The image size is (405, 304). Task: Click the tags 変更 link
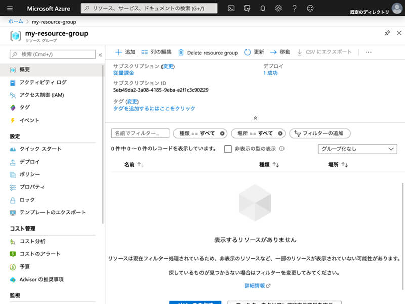(x=132, y=102)
